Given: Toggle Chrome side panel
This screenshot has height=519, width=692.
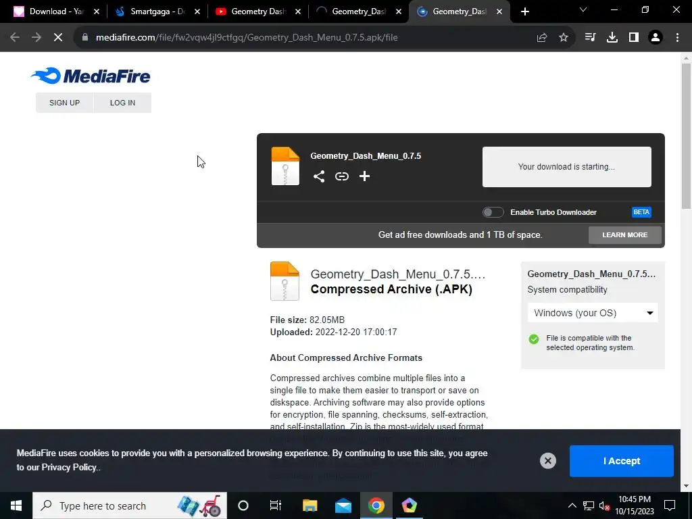Looking at the screenshot, I should point(634,38).
